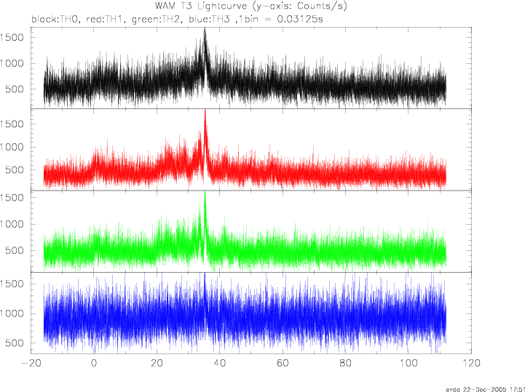525x392 pixels.
Task: Click the "500" label of the black TH0 panel
Action: pos(15,89)
